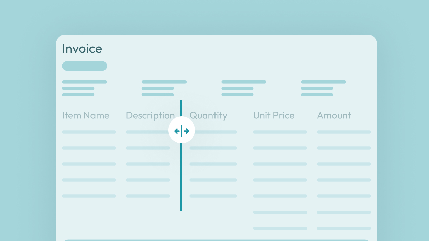Click fifth row under Item Name

coord(89,196)
